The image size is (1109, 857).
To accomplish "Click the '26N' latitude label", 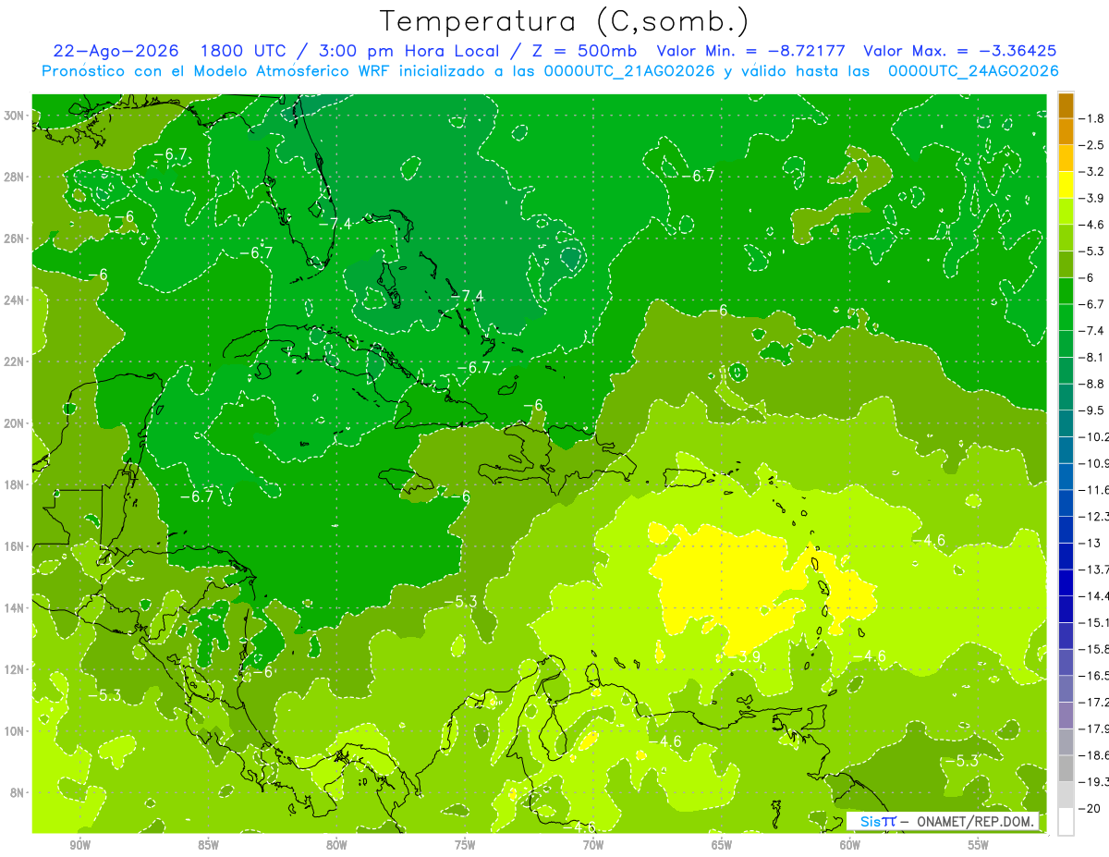I will click(x=15, y=239).
